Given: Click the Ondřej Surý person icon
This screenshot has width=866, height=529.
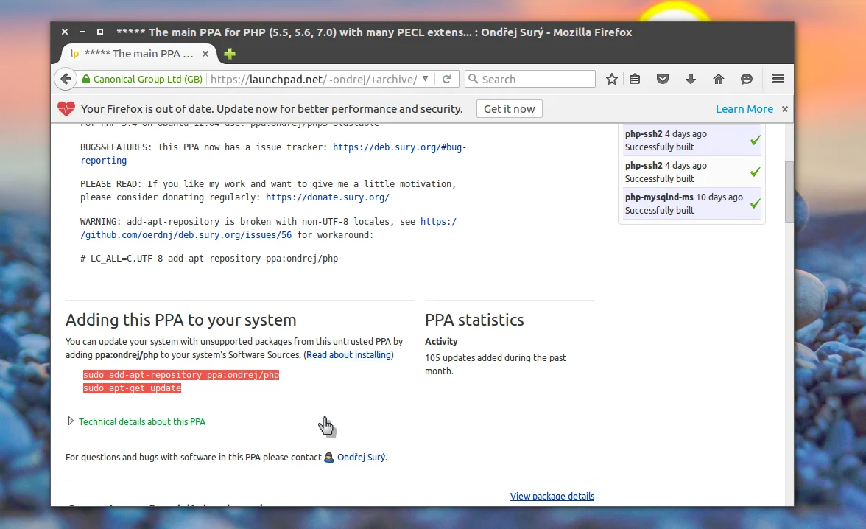Looking at the screenshot, I should click(329, 457).
